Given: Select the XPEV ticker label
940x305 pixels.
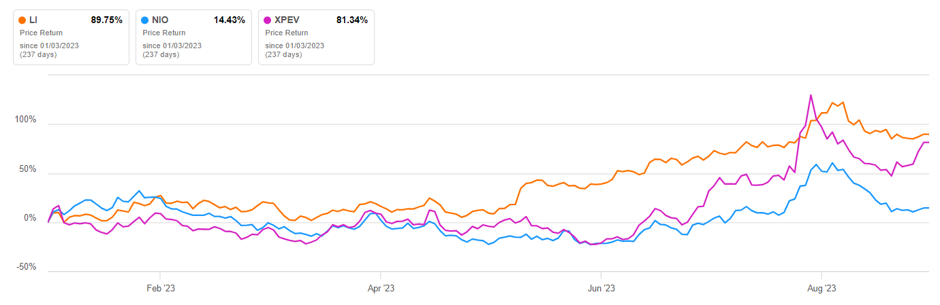Looking at the screenshot, I should tap(287, 20).
